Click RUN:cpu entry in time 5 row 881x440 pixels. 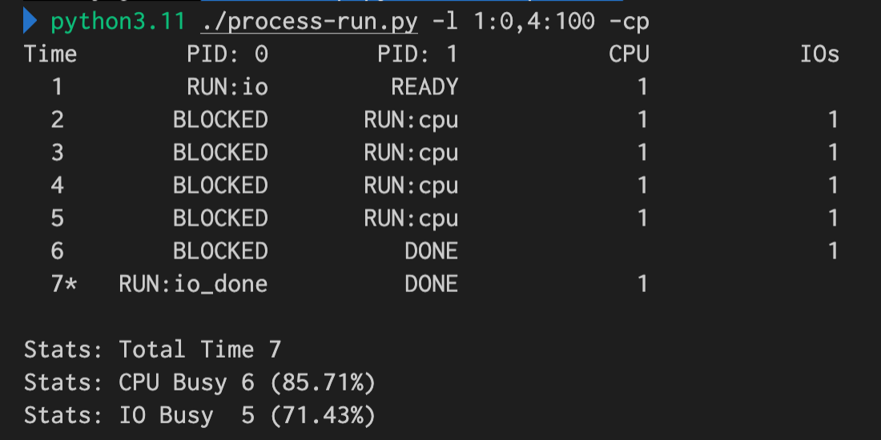[412, 218]
